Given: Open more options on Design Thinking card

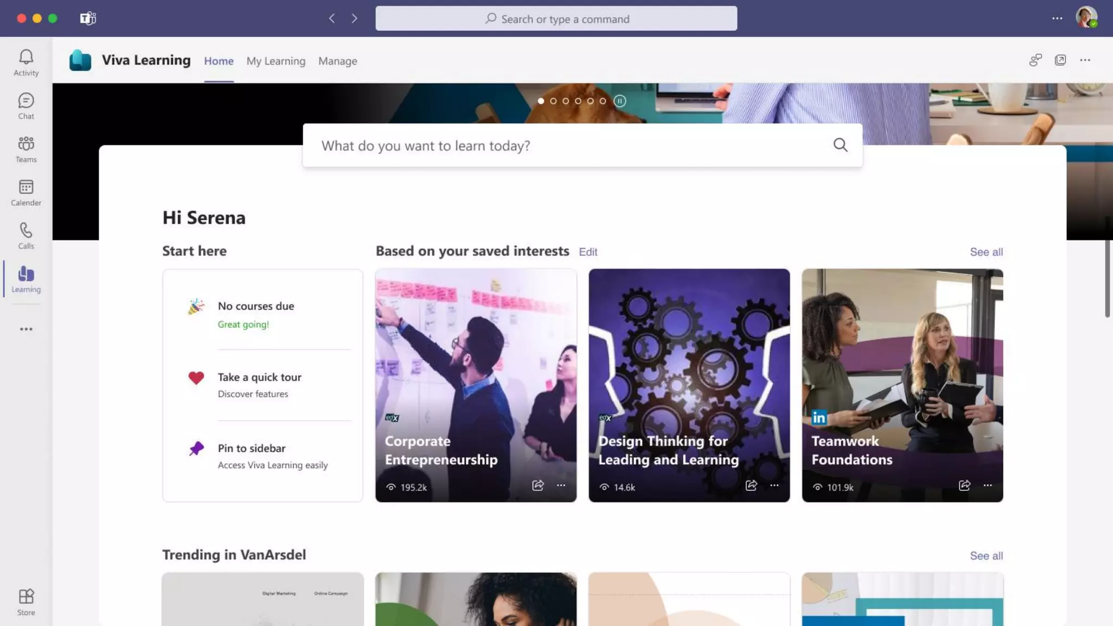Looking at the screenshot, I should tap(774, 485).
